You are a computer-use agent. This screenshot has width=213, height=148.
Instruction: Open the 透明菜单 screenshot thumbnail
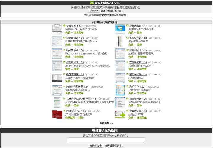click(x=120, y=90)
